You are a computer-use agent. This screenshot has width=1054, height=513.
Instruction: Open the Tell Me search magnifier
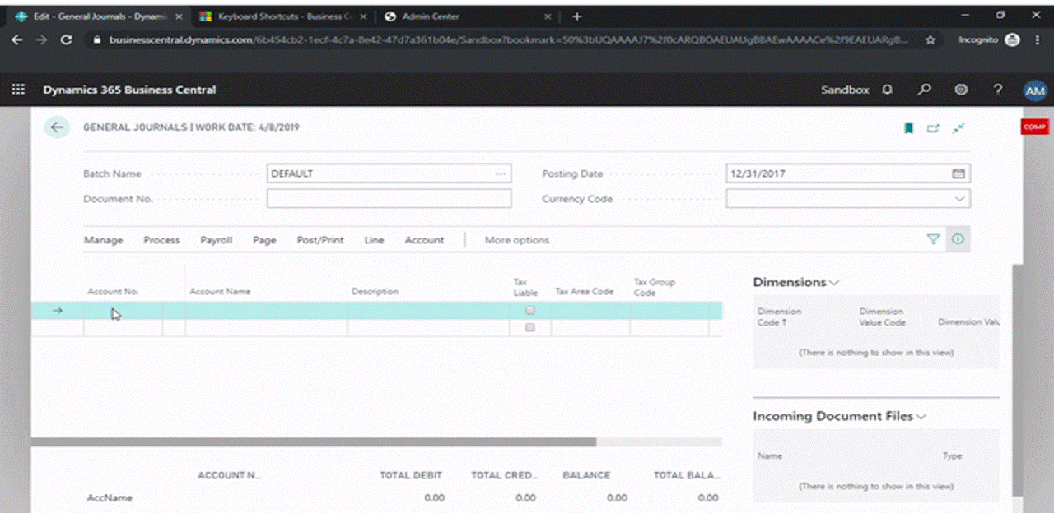(x=925, y=90)
